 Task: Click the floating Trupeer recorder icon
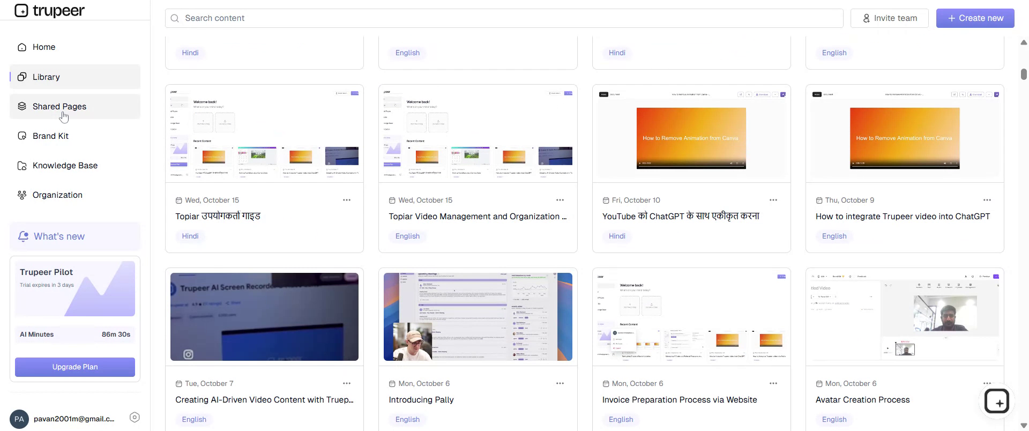[997, 402]
